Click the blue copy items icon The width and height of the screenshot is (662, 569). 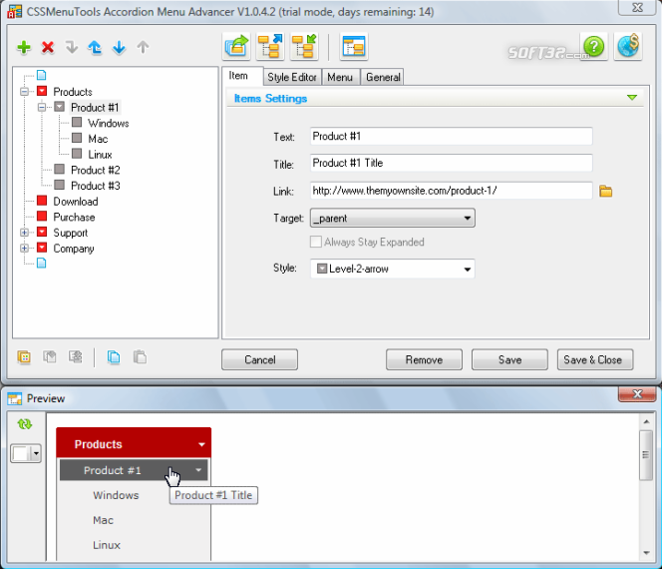114,357
